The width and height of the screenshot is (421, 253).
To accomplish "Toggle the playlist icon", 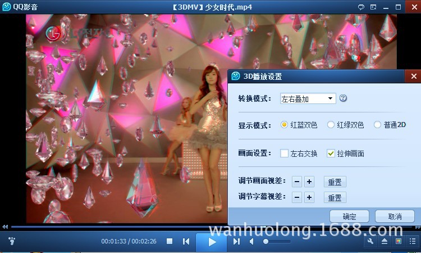I will pyautogui.click(x=413, y=241).
